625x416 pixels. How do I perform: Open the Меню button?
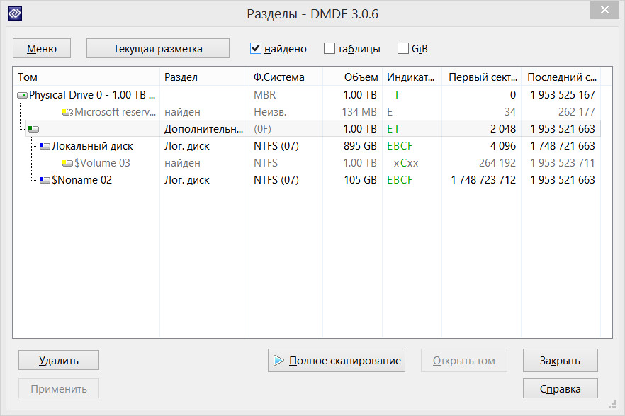[42, 49]
